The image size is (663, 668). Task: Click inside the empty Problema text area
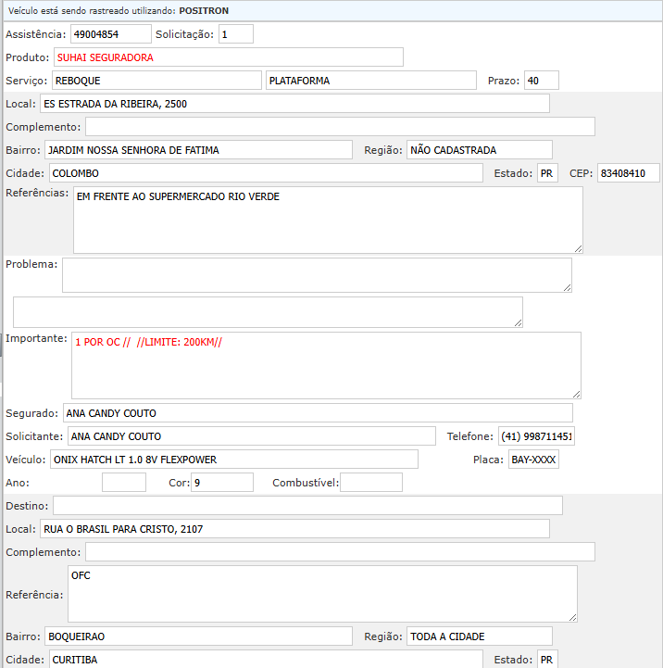click(x=317, y=275)
